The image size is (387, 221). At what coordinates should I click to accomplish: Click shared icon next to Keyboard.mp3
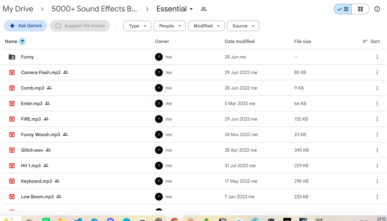point(57,181)
